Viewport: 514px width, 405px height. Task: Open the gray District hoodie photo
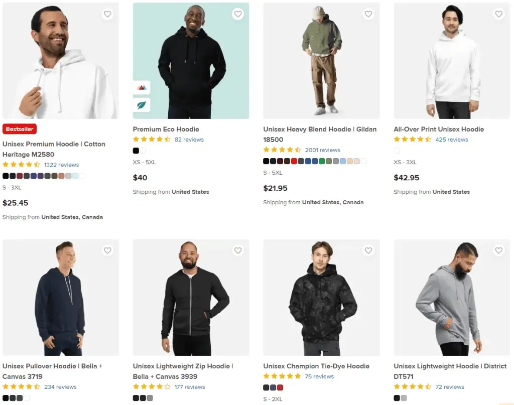point(452,297)
